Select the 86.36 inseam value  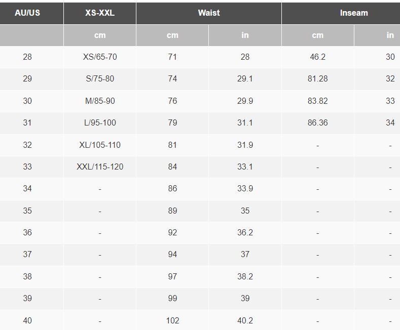click(317, 122)
